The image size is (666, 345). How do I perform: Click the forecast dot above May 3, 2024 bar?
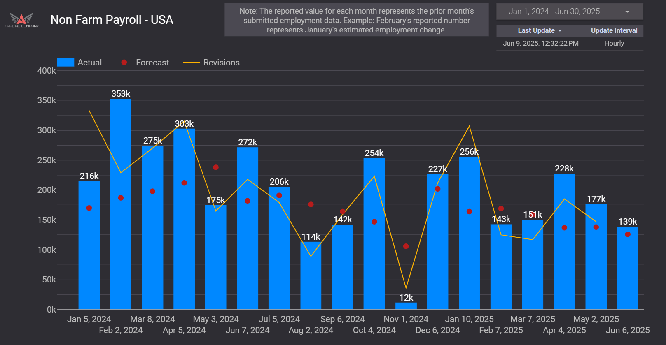pos(216,167)
